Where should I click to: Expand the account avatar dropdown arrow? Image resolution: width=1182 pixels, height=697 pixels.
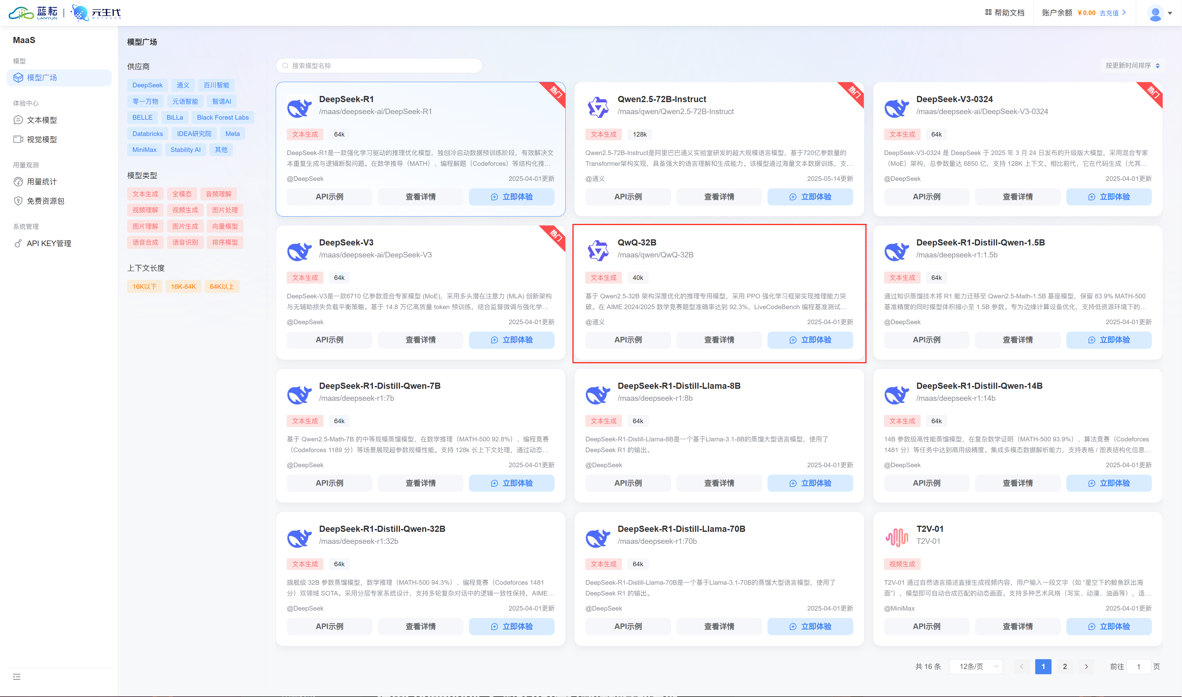(x=1170, y=13)
